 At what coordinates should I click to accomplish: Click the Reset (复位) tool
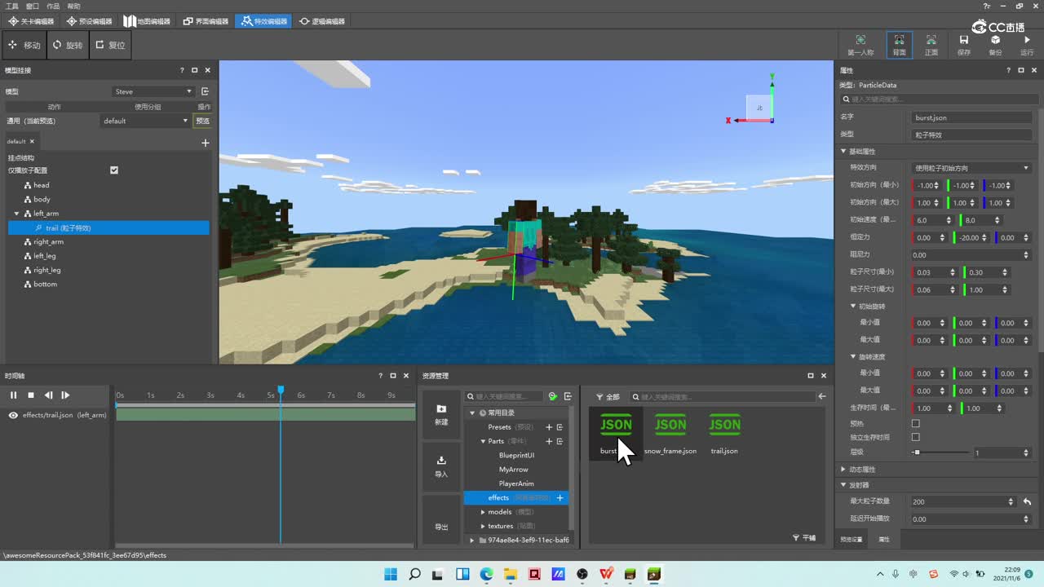[x=110, y=46]
